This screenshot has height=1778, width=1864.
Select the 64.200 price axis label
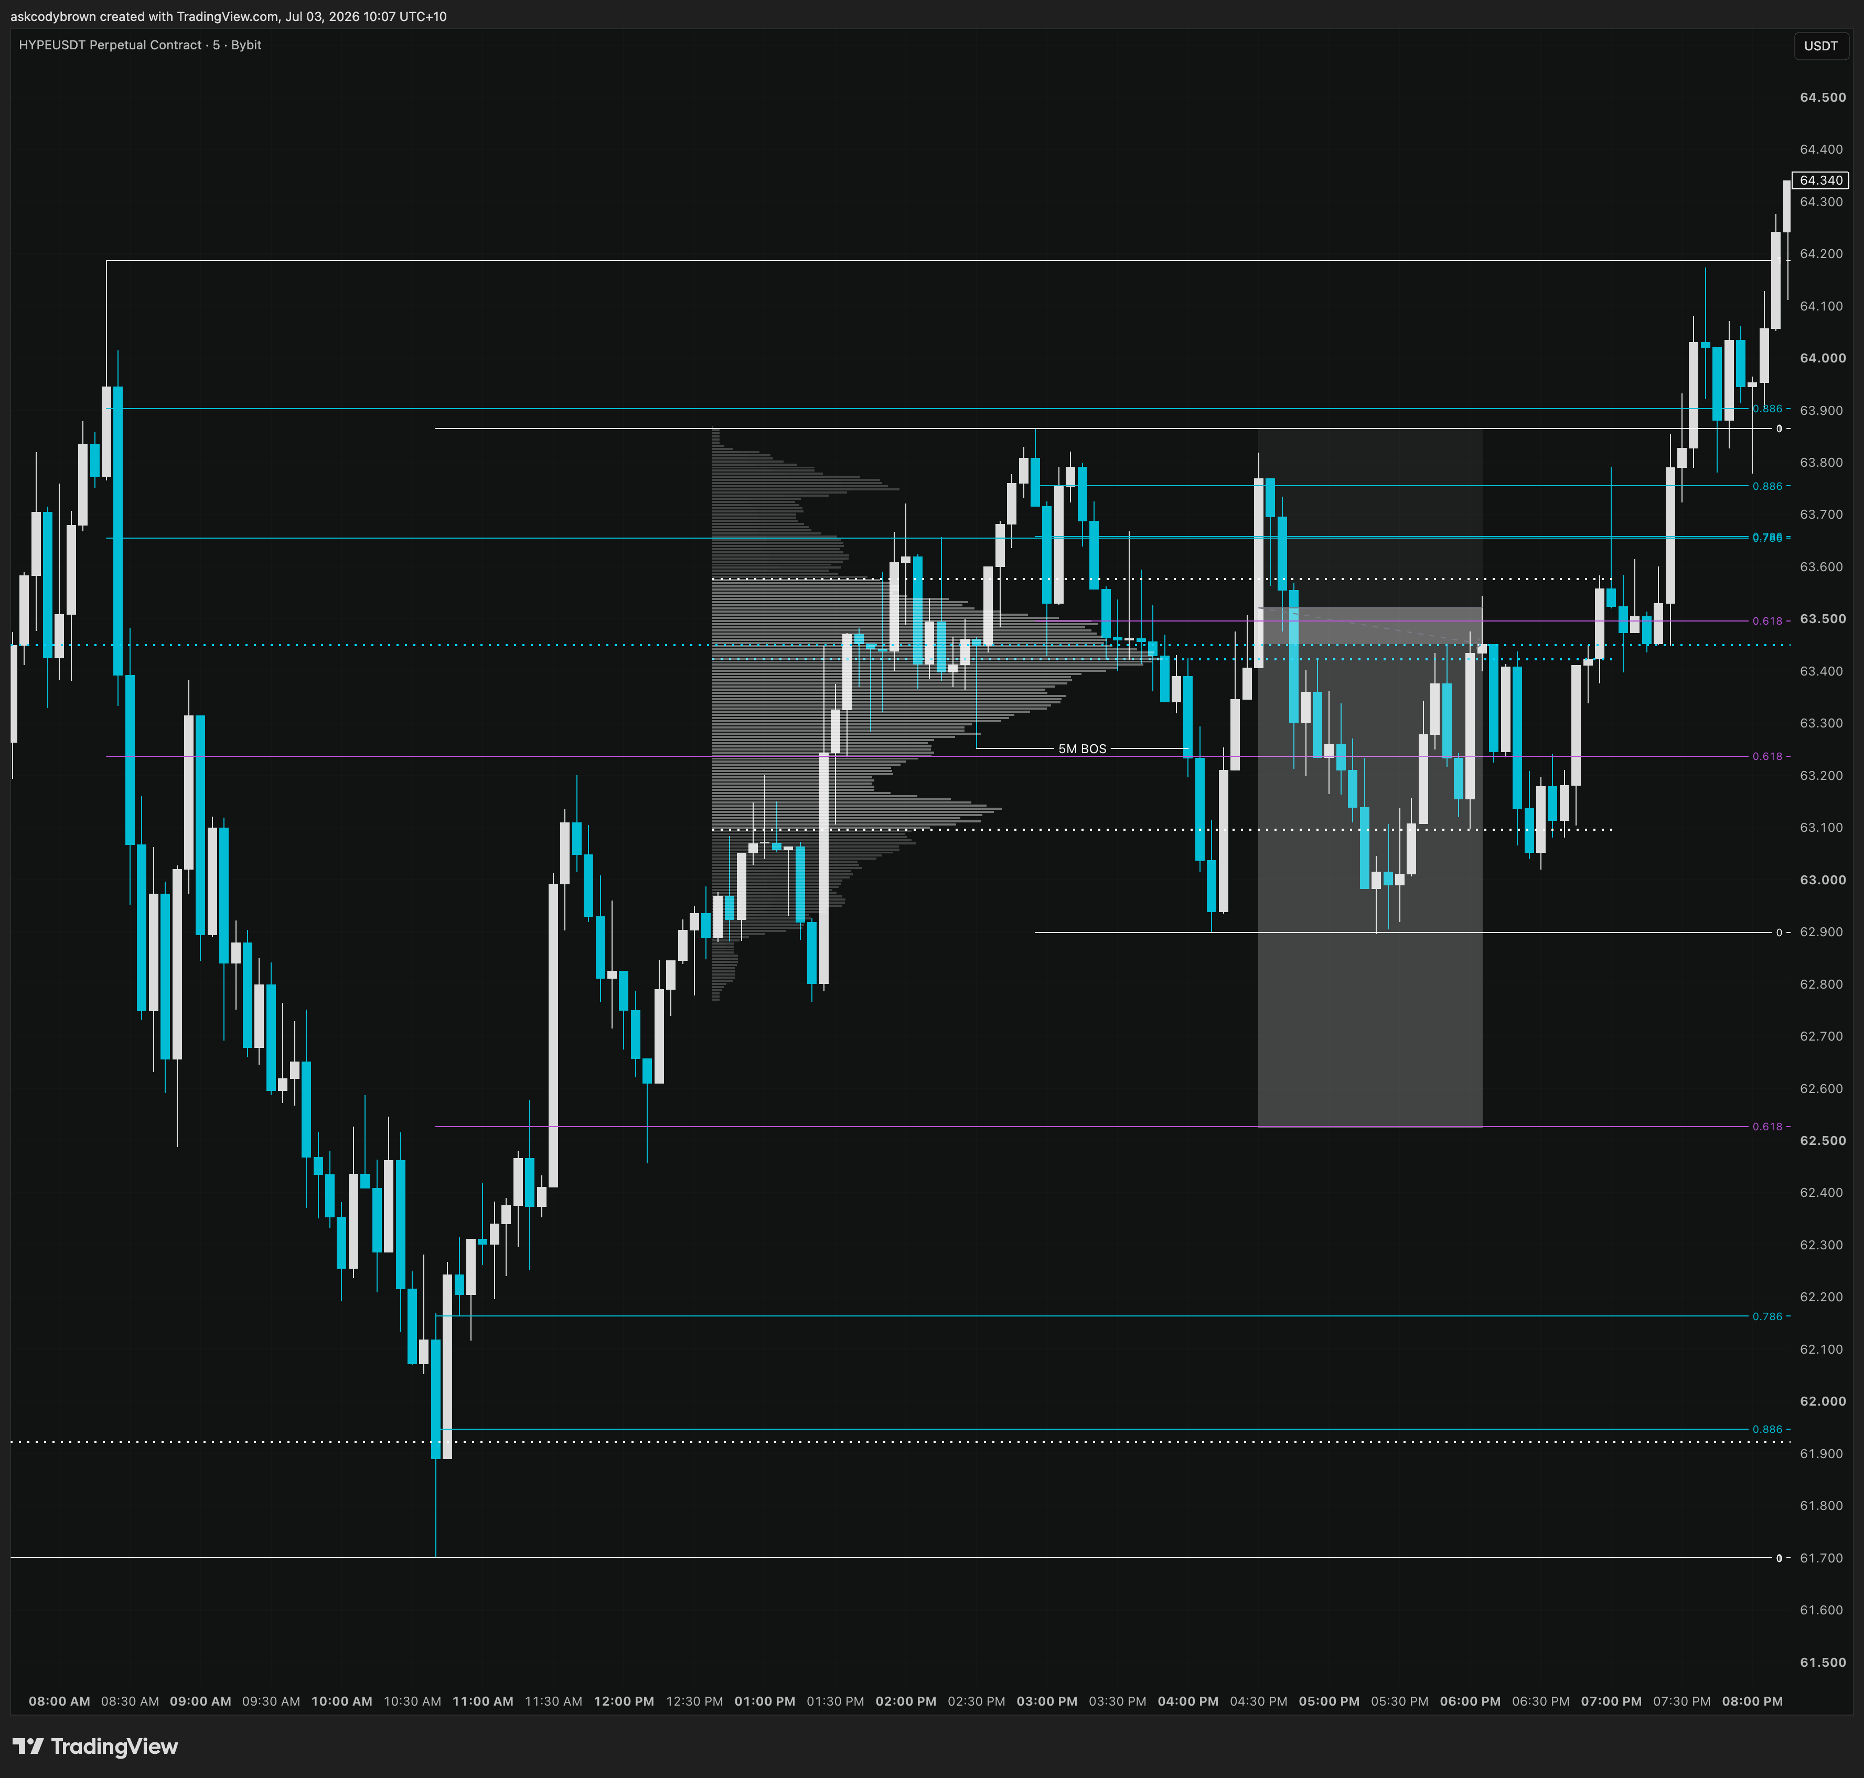(1822, 254)
